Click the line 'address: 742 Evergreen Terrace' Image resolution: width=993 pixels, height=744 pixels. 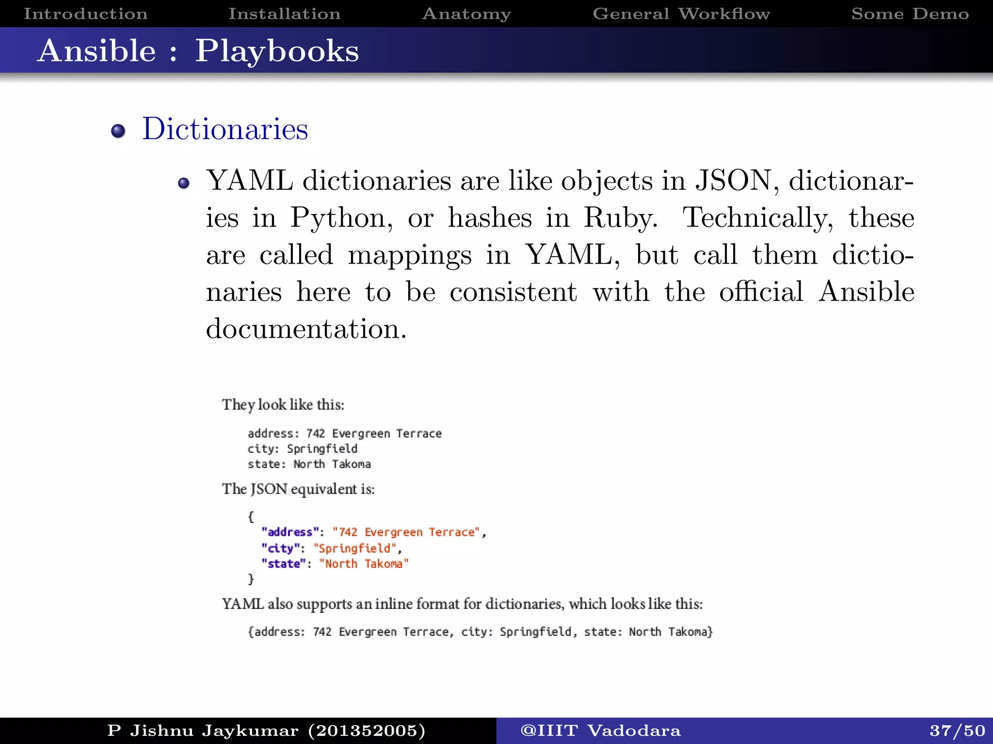[x=345, y=434]
